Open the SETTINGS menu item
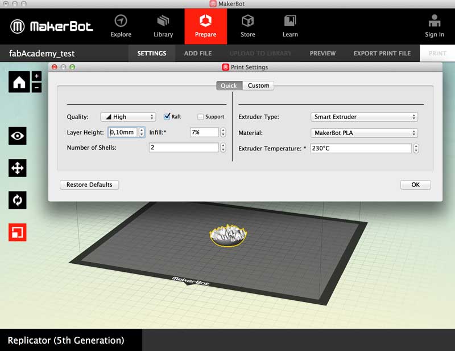 [152, 53]
